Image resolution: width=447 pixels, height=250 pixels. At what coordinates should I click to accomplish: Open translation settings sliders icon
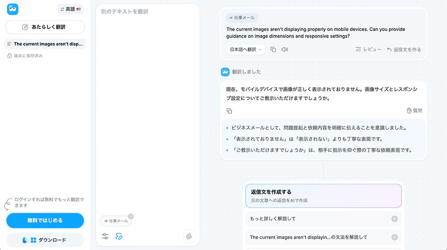[105, 236]
